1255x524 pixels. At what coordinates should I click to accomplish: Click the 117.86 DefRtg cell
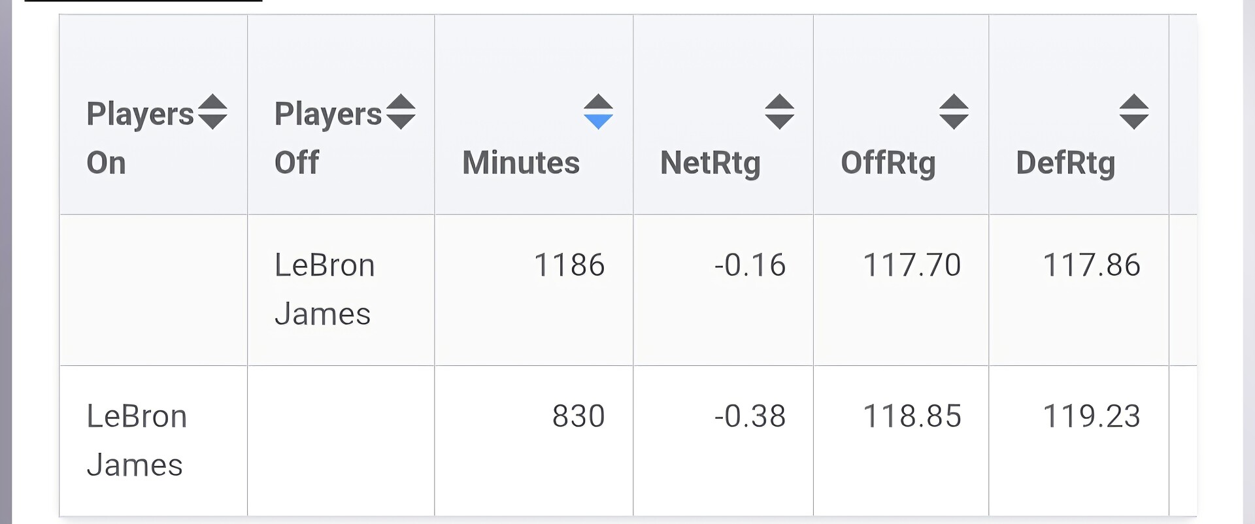[1091, 265]
